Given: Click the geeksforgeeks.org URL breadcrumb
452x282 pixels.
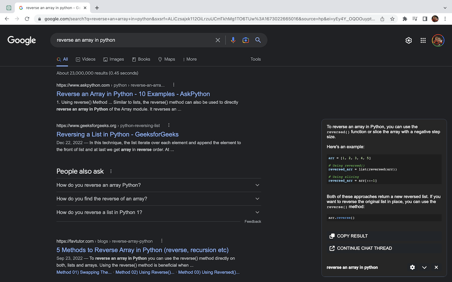Looking at the screenshot, I should [x=108, y=125].
